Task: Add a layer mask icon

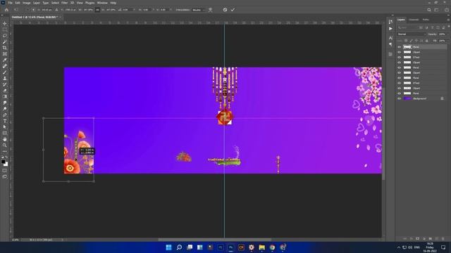Action: pos(417,239)
